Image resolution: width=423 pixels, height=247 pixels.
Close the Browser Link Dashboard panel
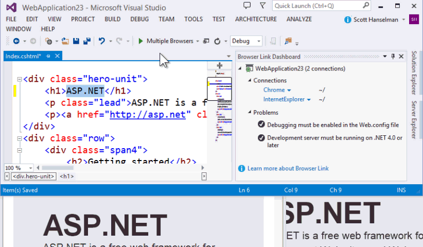point(401,57)
